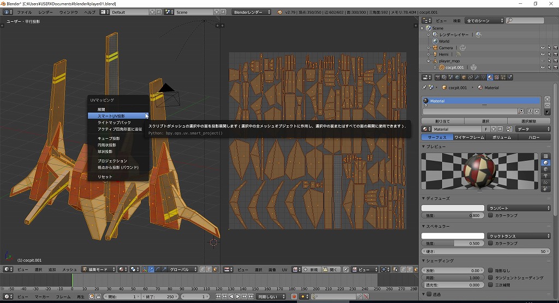Viewport: 559px width, 303px height.
Task: Click the red record keyframe icon in timeline
Action: pyautogui.click(x=294, y=296)
